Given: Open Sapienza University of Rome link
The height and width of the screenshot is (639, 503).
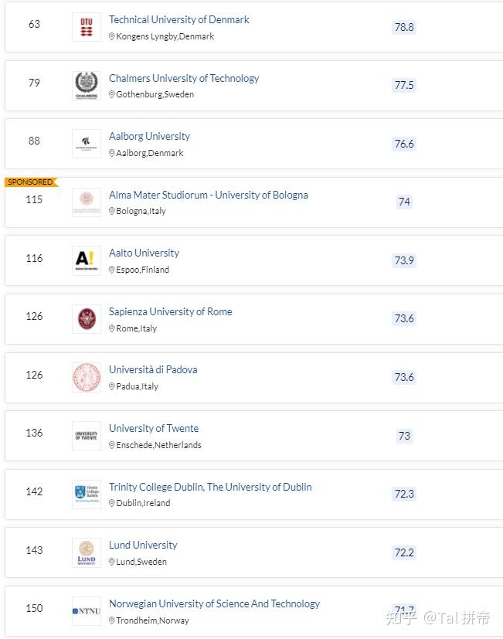Looking at the screenshot, I should tap(170, 311).
